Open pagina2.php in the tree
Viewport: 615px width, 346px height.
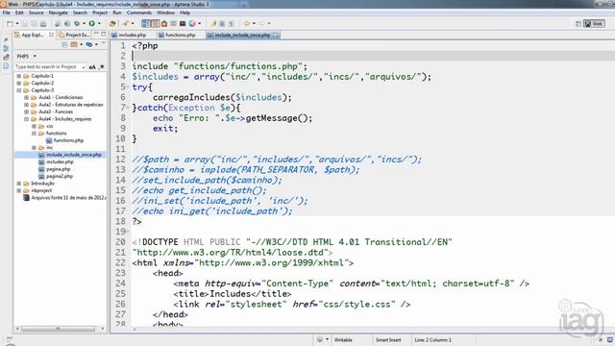point(60,176)
